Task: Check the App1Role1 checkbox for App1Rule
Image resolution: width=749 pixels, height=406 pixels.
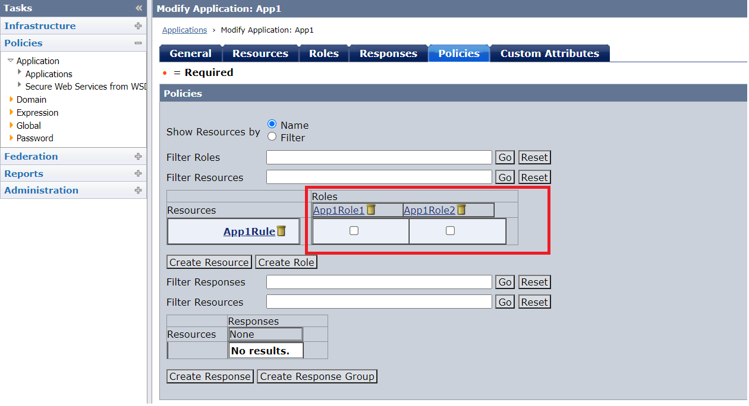Action: [354, 231]
